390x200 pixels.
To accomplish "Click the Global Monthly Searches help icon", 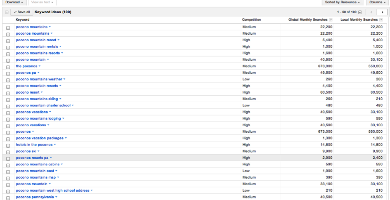I will click(331, 20).
